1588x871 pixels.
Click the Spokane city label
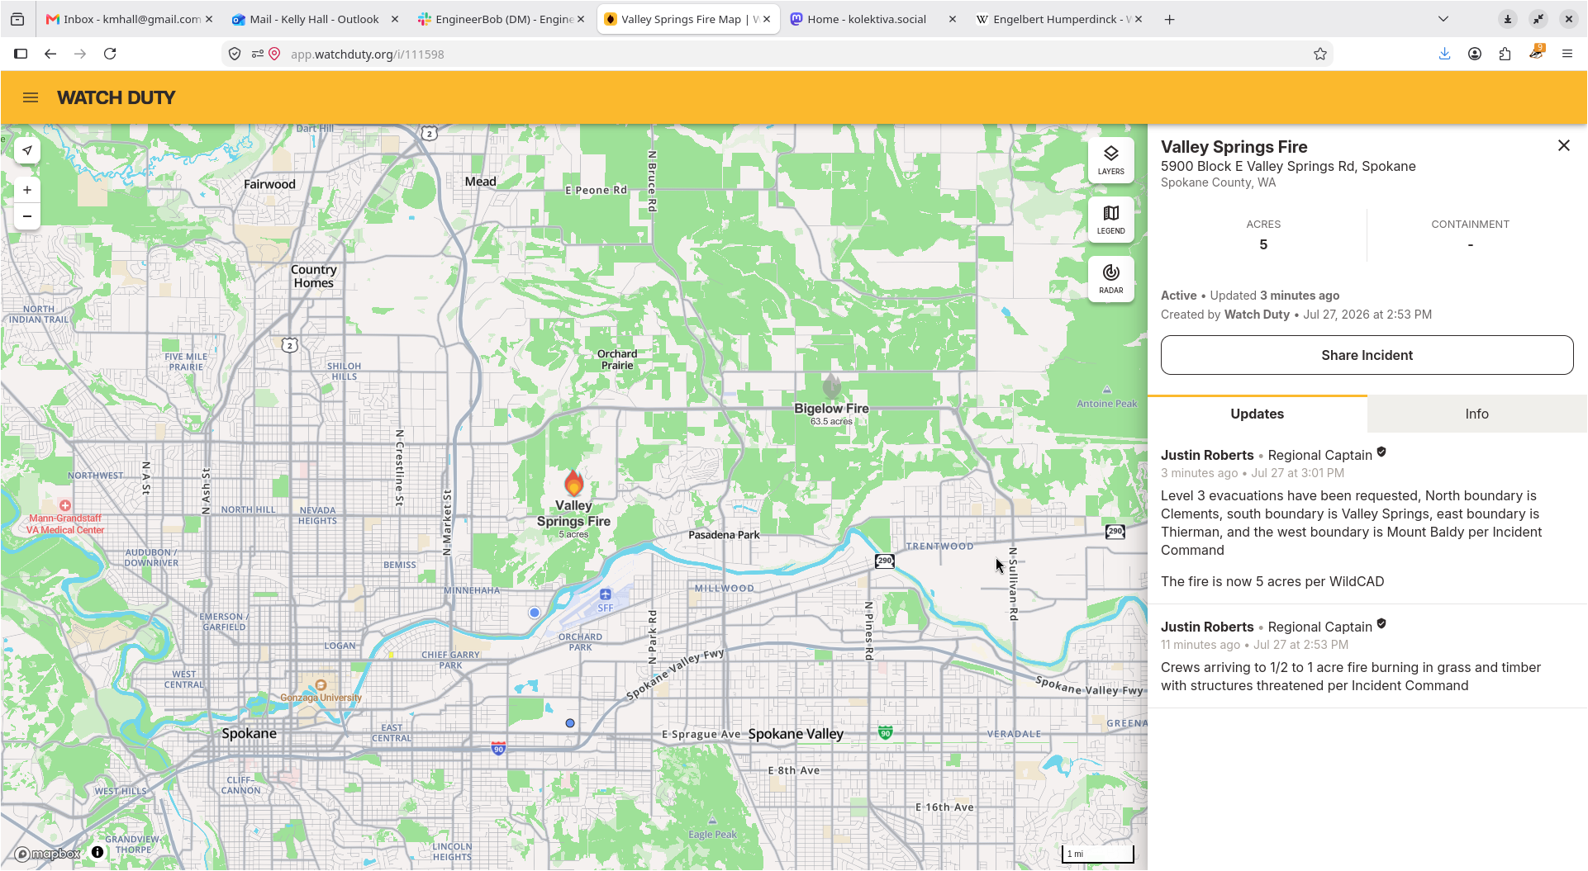click(249, 733)
